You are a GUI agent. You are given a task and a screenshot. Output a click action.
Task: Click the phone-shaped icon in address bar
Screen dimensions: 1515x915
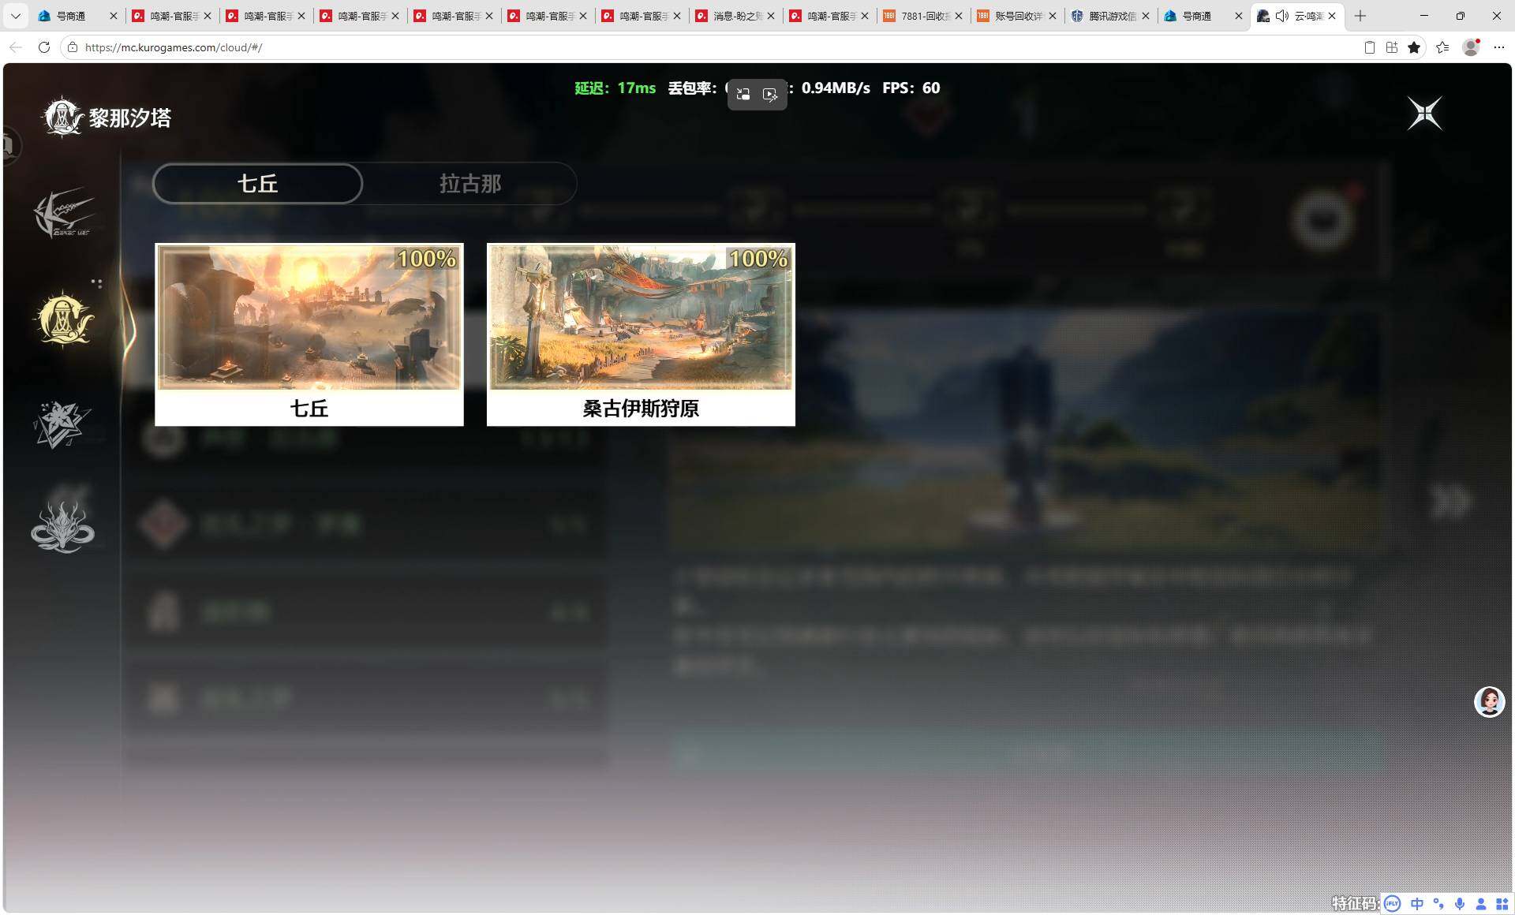[1370, 47]
